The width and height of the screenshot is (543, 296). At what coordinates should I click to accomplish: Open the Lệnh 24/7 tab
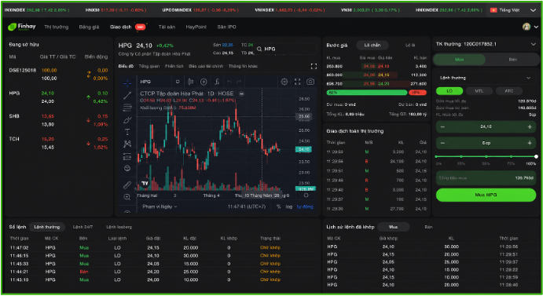83,227
